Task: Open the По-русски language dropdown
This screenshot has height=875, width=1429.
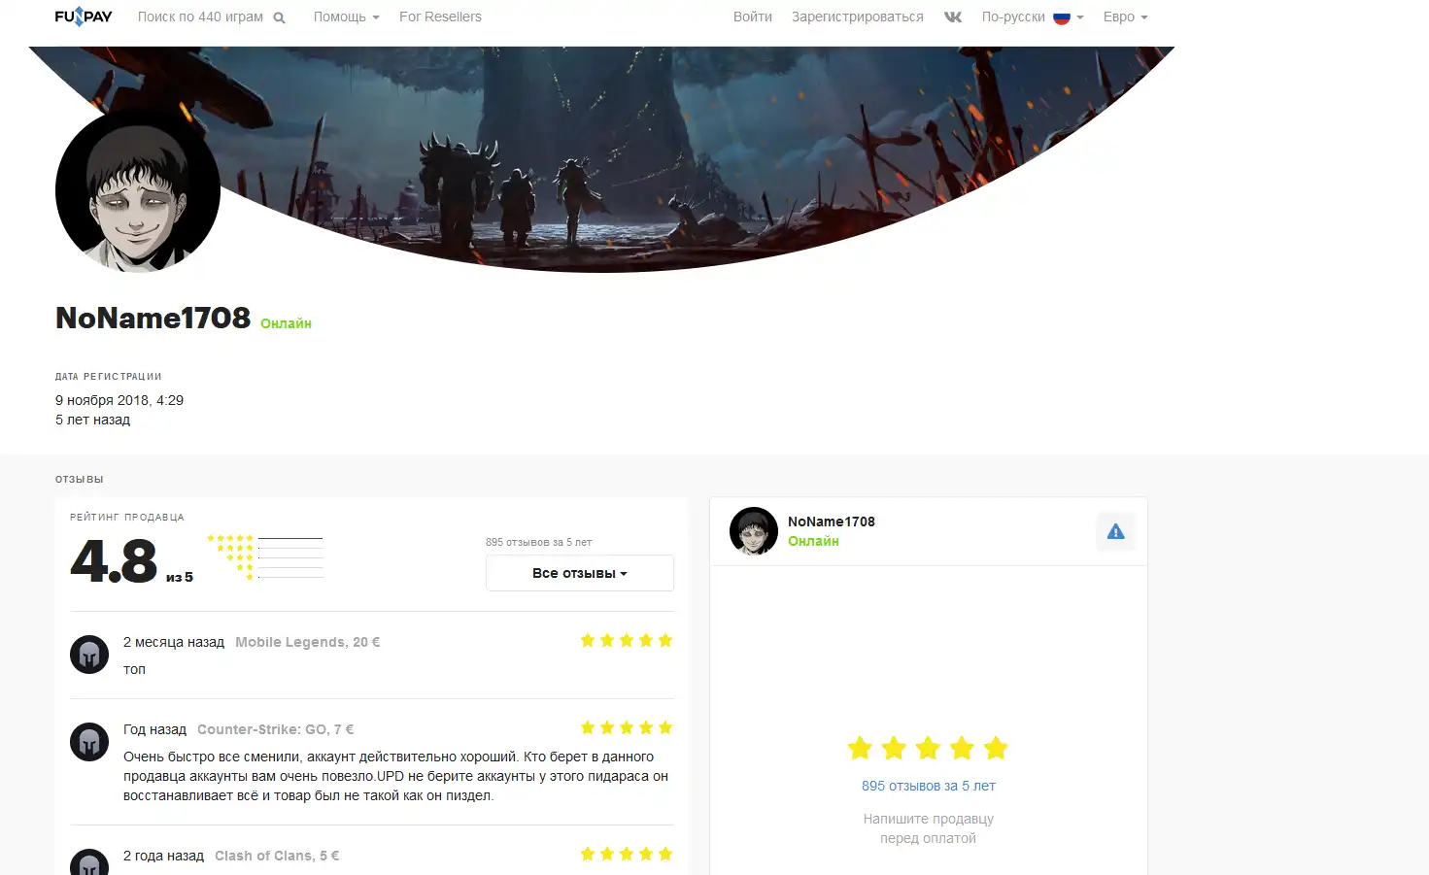Action: coord(1033,17)
